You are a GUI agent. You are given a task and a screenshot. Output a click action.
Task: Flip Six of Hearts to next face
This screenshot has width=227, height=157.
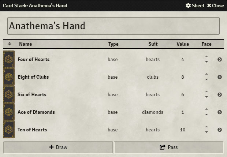pyautogui.click(x=206, y=91)
